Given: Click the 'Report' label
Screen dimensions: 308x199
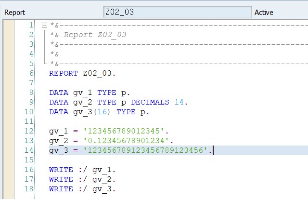Looking at the screenshot, I should [x=15, y=13].
